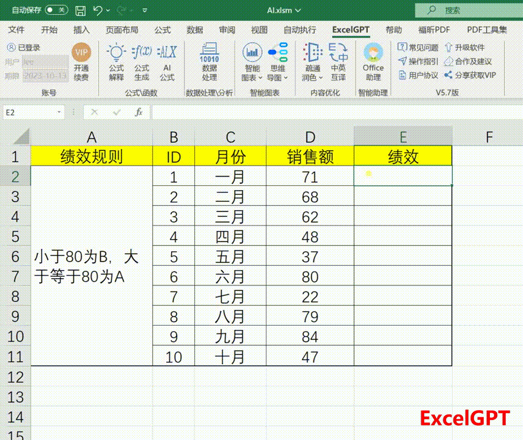
Task: Click the search box in title bar
Action: [469, 10]
